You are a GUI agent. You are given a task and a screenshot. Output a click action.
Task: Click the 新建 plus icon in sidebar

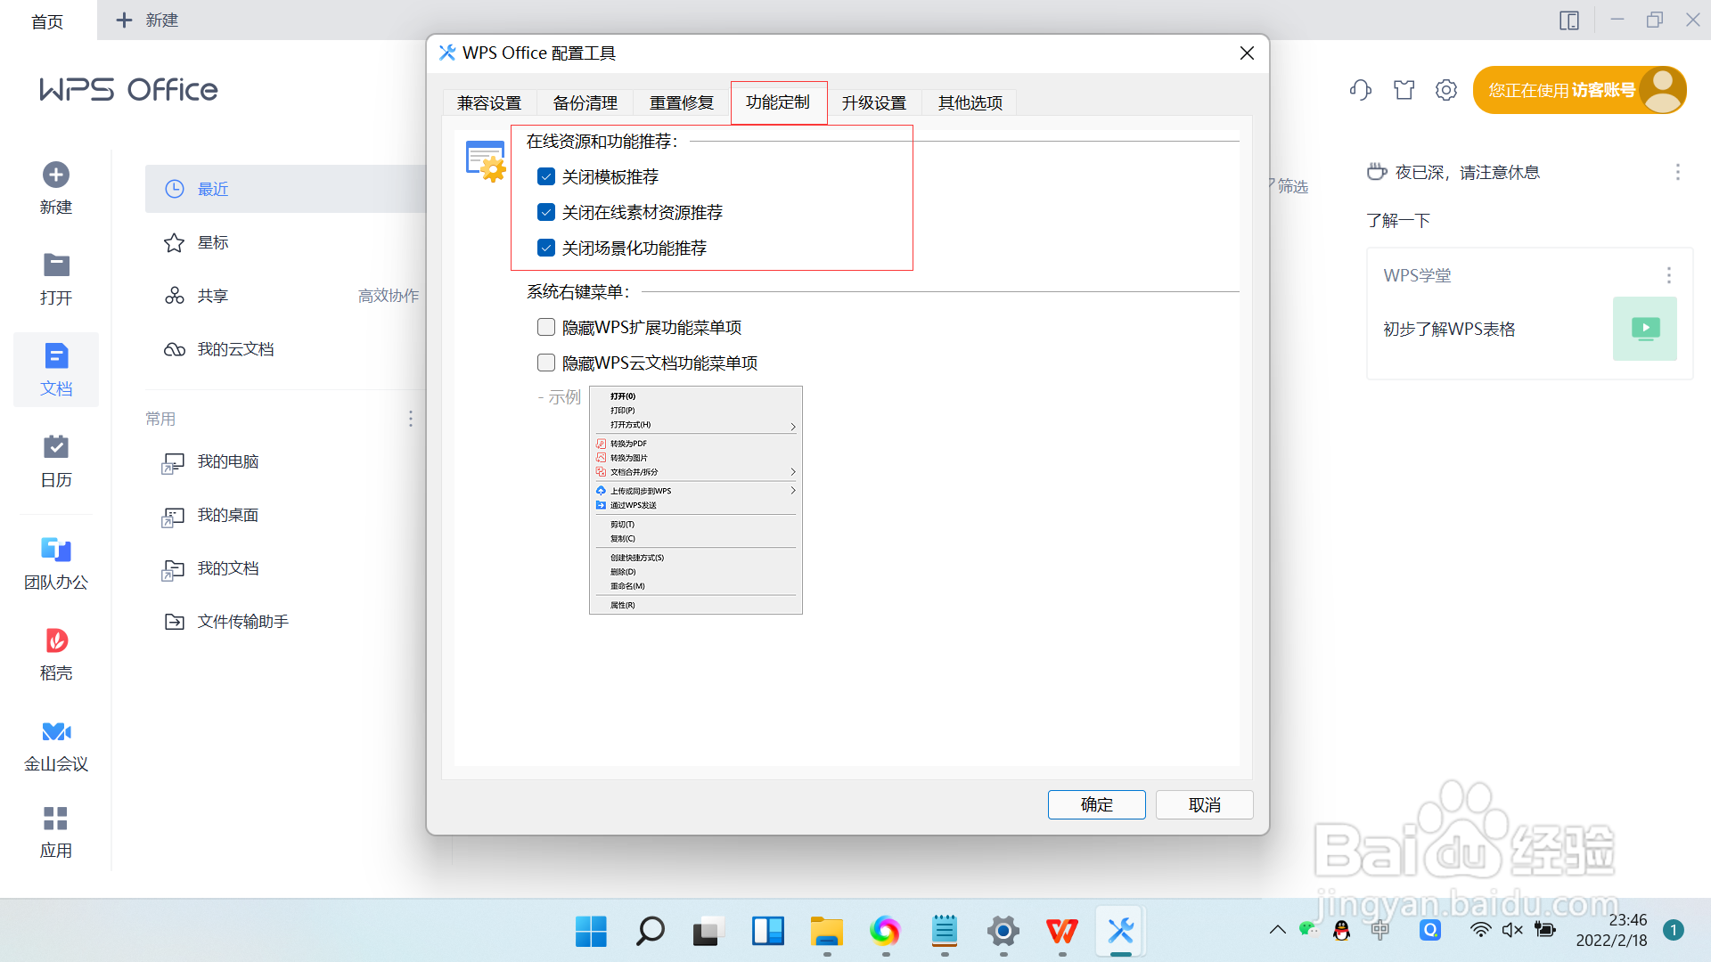[55, 175]
